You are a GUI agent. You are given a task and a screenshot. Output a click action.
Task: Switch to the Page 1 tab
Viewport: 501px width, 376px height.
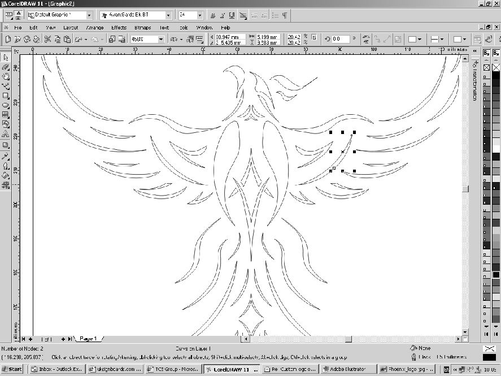click(x=88, y=339)
